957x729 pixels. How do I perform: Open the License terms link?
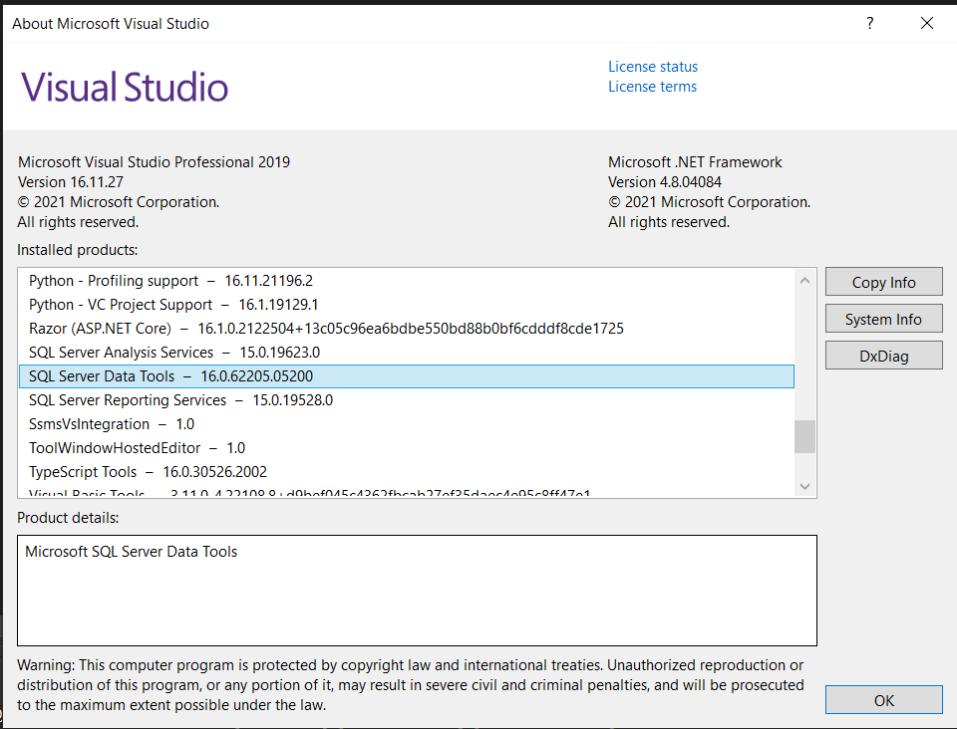(x=652, y=87)
